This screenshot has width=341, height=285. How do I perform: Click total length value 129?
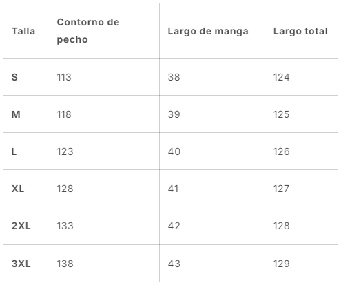pyautogui.click(x=281, y=264)
